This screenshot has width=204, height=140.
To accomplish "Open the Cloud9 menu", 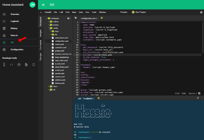I will [48, 12].
